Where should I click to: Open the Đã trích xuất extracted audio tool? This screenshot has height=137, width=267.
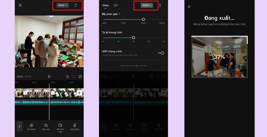point(60,128)
